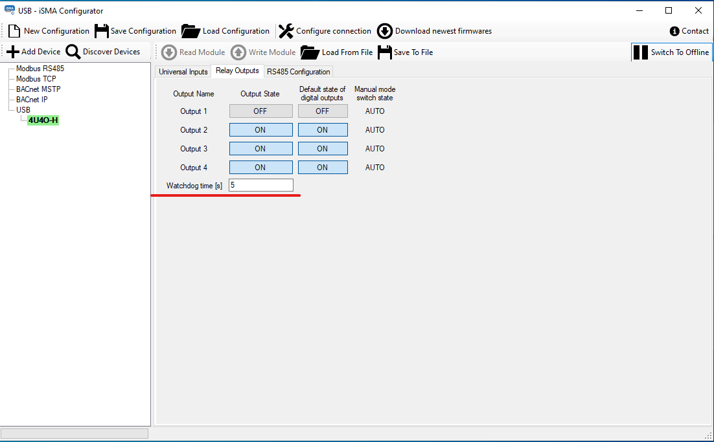This screenshot has width=714, height=442.
Task: Select the 4U4O-H device in tree
Action: coord(43,120)
